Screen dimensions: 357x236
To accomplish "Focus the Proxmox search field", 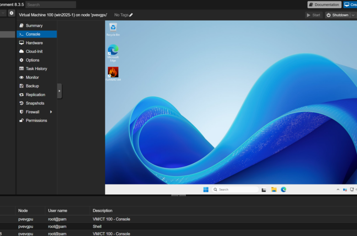I will pos(50,5).
